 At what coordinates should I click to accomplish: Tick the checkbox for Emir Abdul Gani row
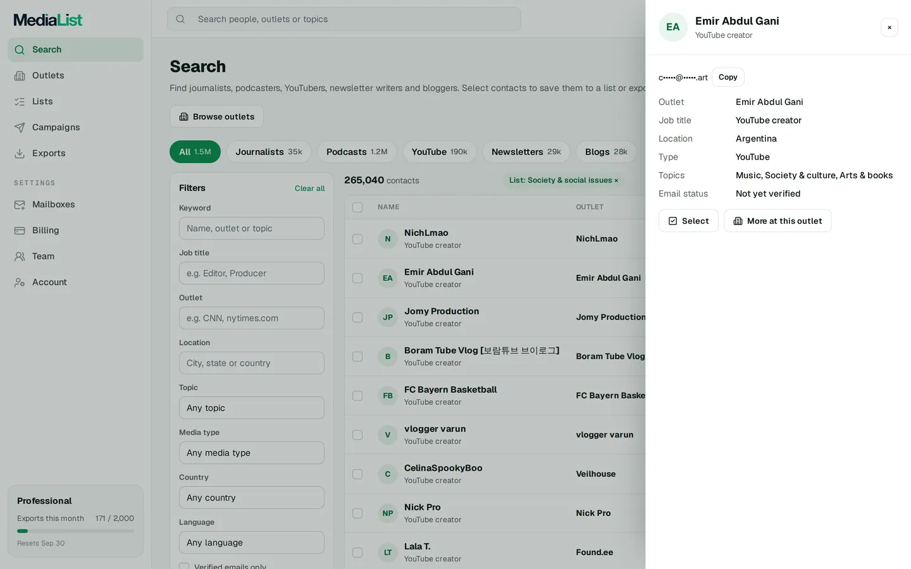(357, 278)
